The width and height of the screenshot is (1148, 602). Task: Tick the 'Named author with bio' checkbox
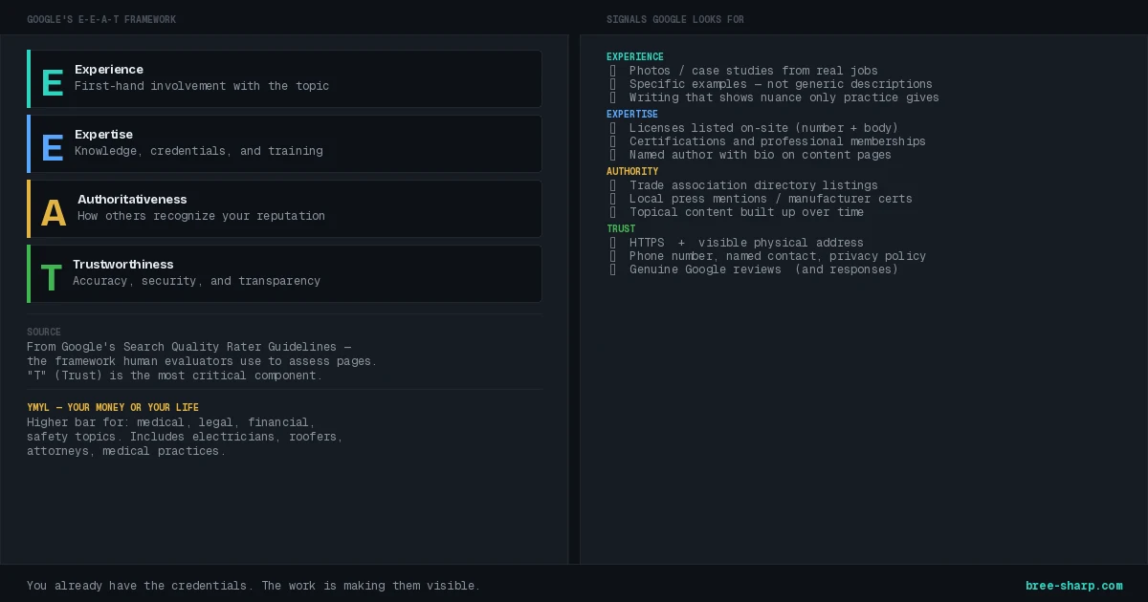613,155
